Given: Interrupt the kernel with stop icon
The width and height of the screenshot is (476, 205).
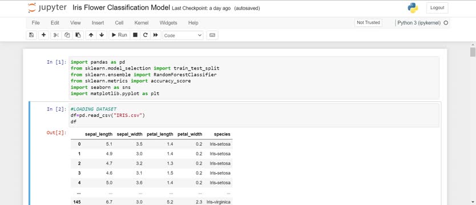Looking at the screenshot, I should [135, 35].
